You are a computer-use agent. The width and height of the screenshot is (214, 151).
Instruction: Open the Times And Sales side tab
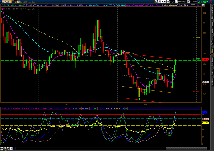pyautogui.click(x=212, y=12)
